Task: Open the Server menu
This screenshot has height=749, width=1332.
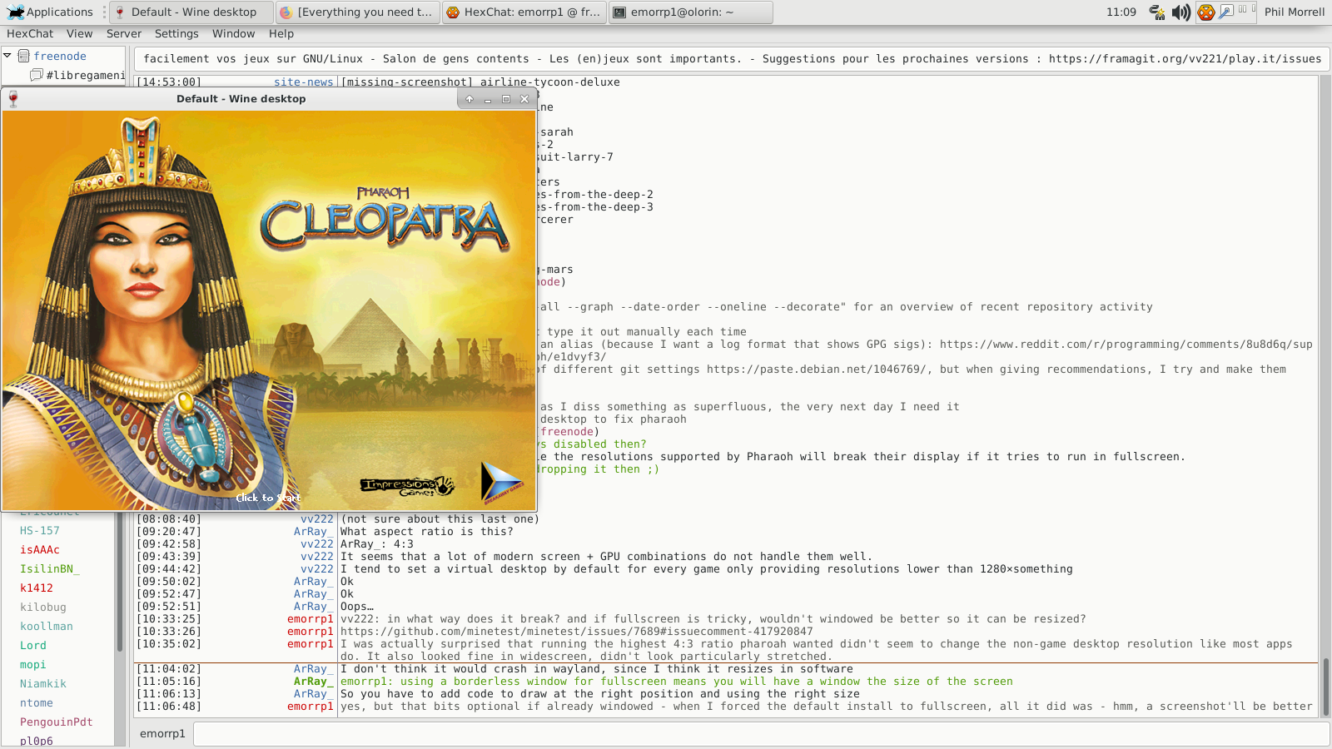Action: pos(124,33)
